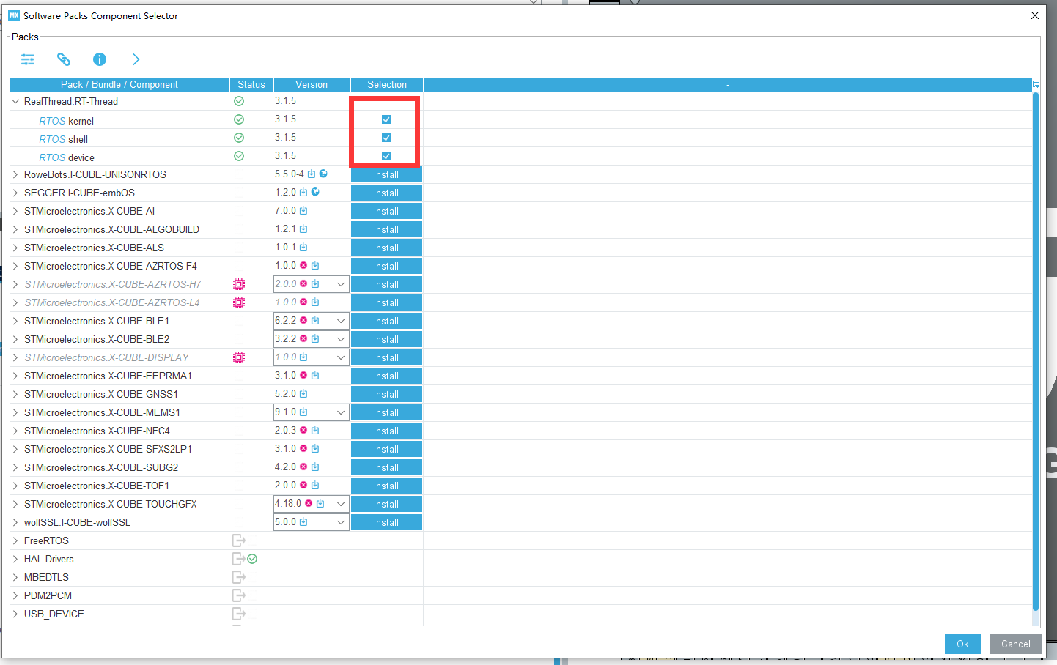Screen dimensions: 1057x665
Task: Click the green check status icon for RTOS kernel
Action: (x=239, y=119)
